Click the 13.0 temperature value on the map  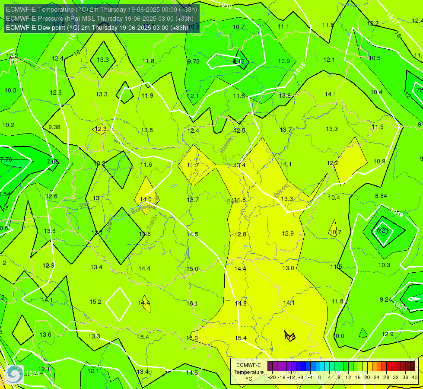click(288, 268)
